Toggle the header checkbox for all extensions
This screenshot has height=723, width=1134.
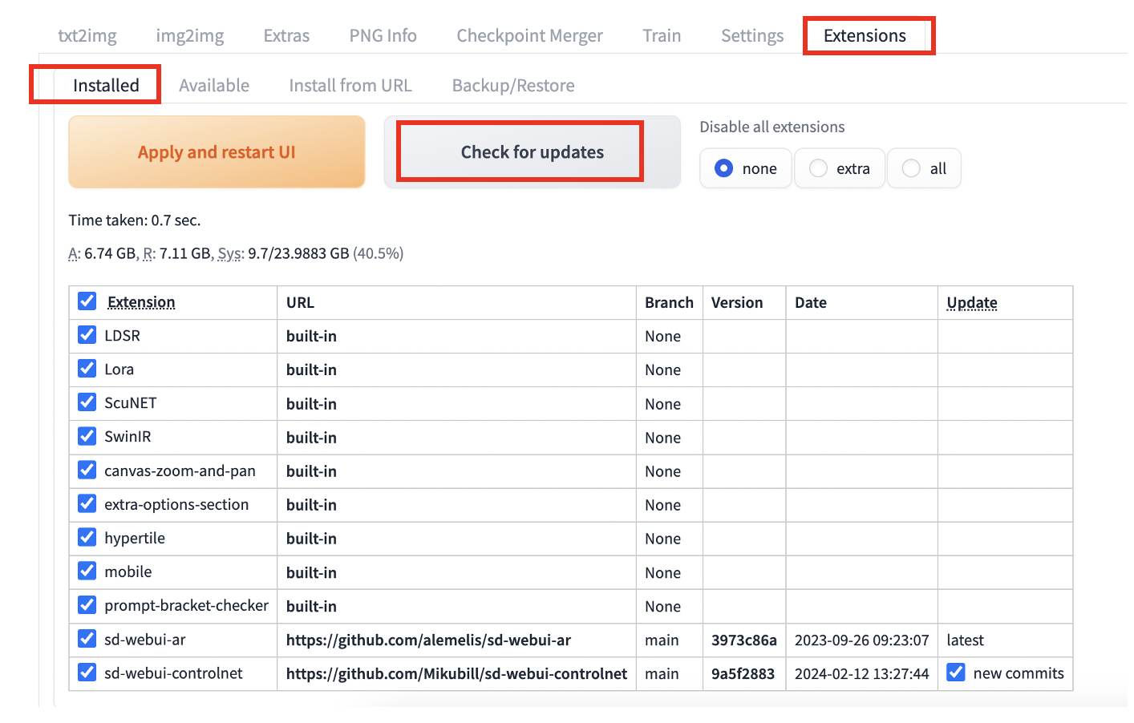(x=87, y=301)
